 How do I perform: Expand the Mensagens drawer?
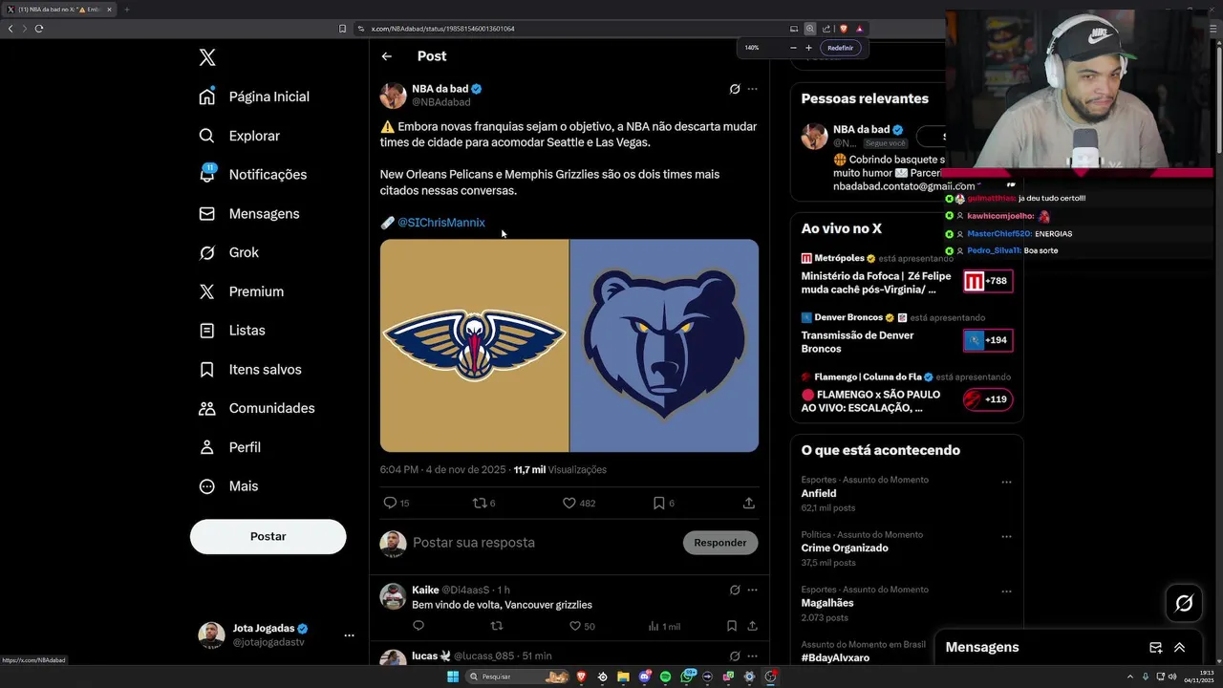(1179, 647)
